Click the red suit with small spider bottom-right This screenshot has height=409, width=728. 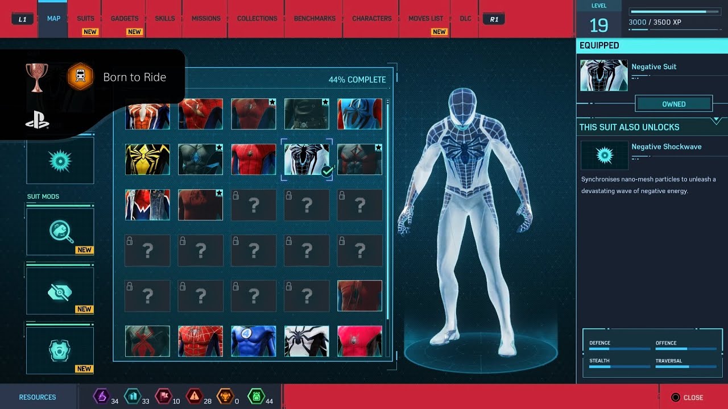pos(359,341)
